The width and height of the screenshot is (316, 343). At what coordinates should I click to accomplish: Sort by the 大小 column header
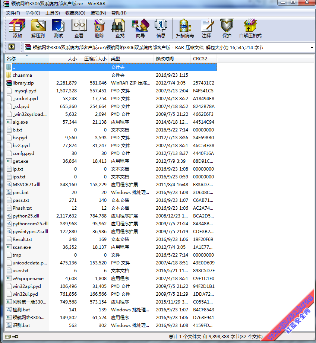[x=64, y=58]
